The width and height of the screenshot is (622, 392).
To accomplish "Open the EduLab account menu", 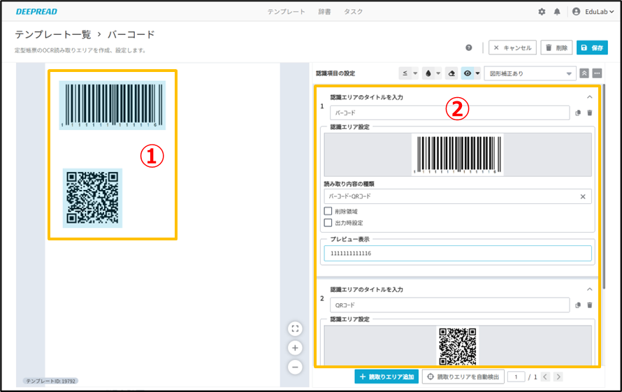I will click(593, 11).
